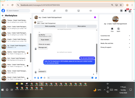Open Task View on the taskbar

12,90
